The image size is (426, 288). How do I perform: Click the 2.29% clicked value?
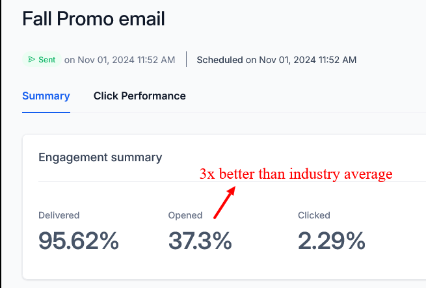click(332, 241)
